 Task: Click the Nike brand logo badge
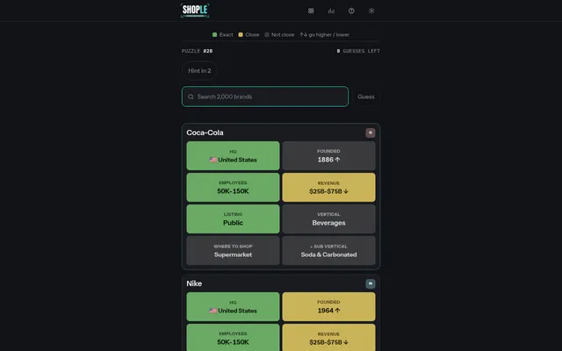coord(371,283)
